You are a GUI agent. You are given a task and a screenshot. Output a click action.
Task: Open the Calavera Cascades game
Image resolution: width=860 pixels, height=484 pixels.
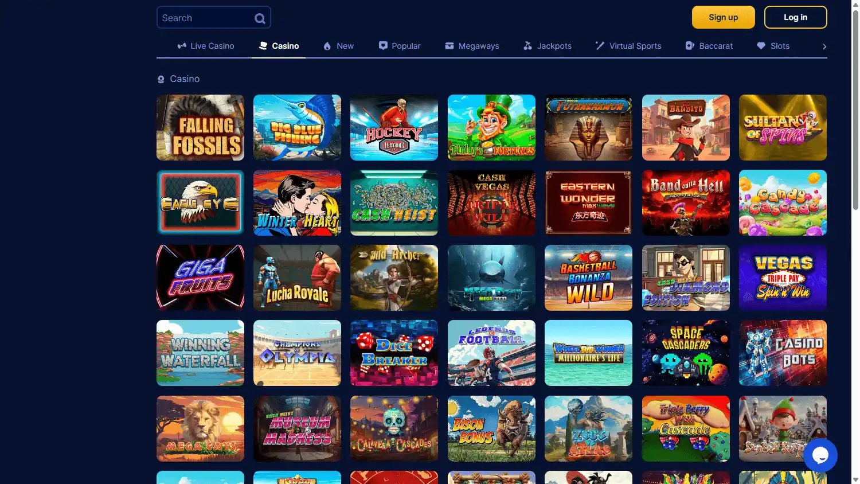(394, 428)
